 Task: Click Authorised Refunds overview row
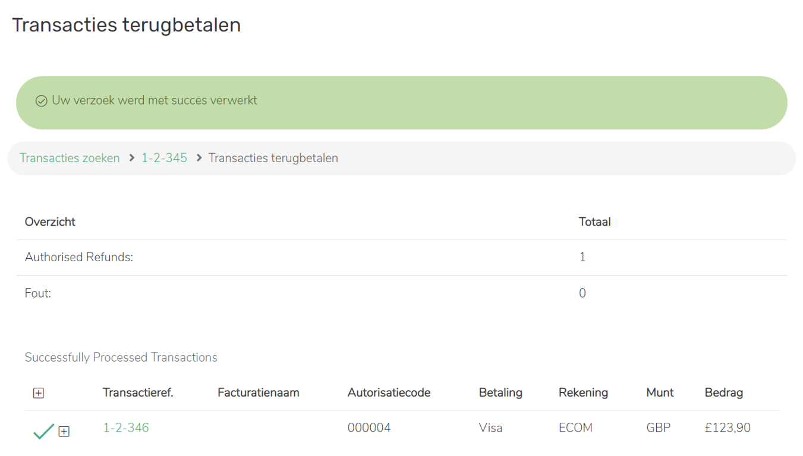tap(79, 257)
